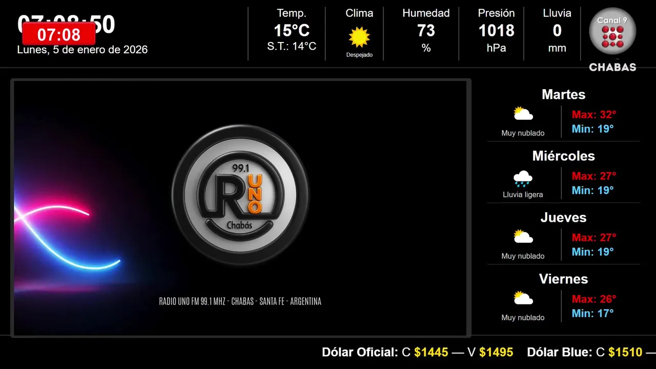Click Miércoles Max: 27° value
The height and width of the screenshot is (369, 656).
click(x=594, y=176)
